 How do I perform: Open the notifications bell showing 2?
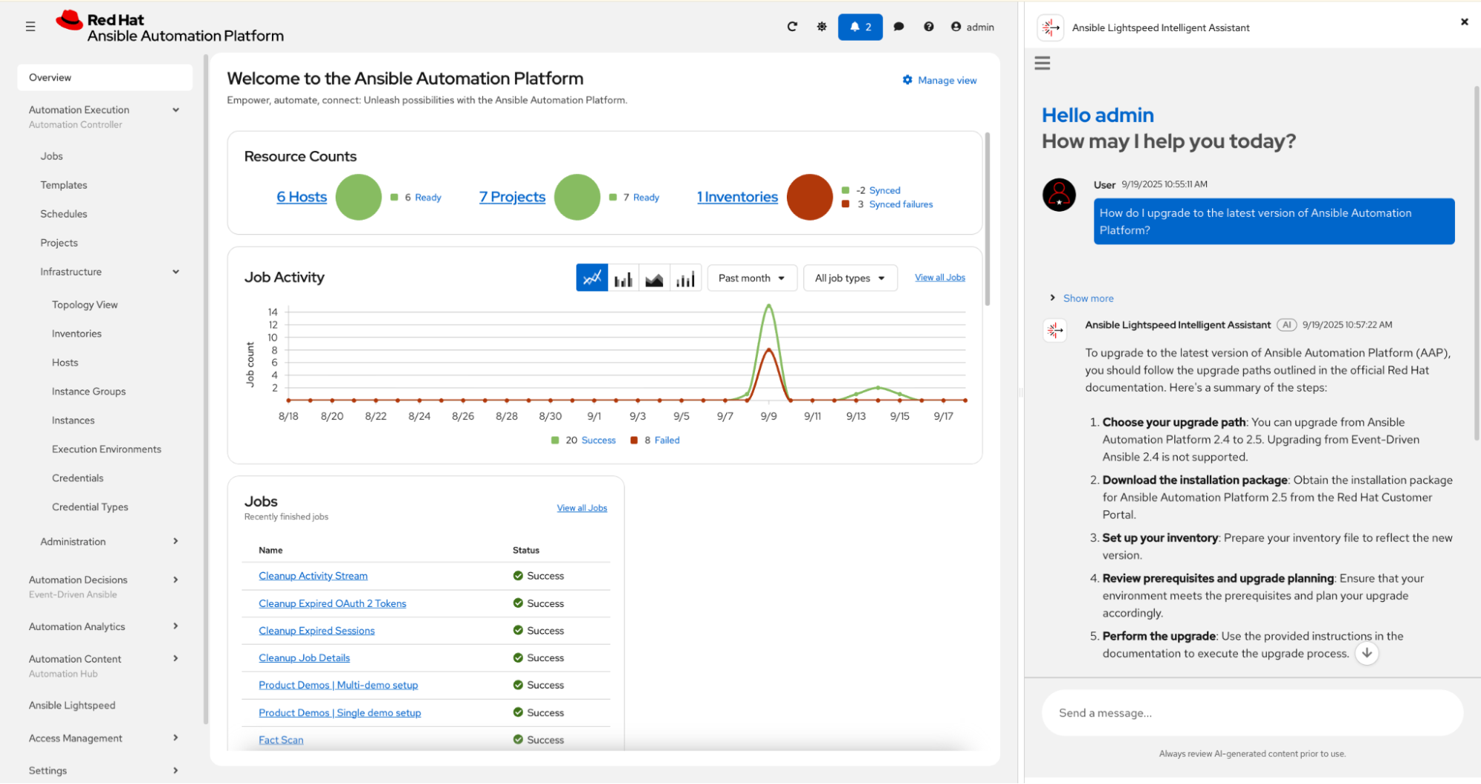click(860, 27)
